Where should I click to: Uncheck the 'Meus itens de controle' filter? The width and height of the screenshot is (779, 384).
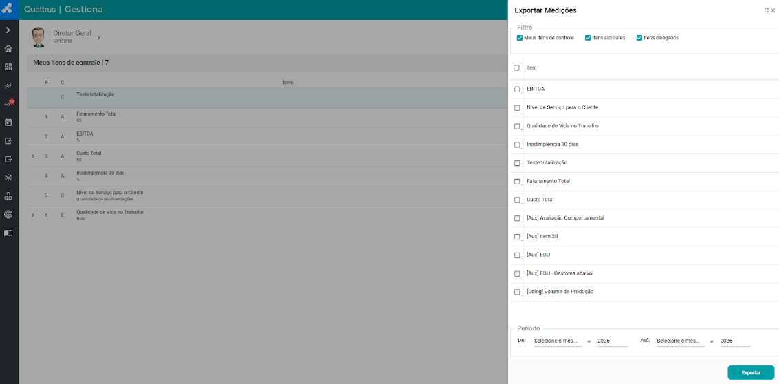(x=520, y=38)
